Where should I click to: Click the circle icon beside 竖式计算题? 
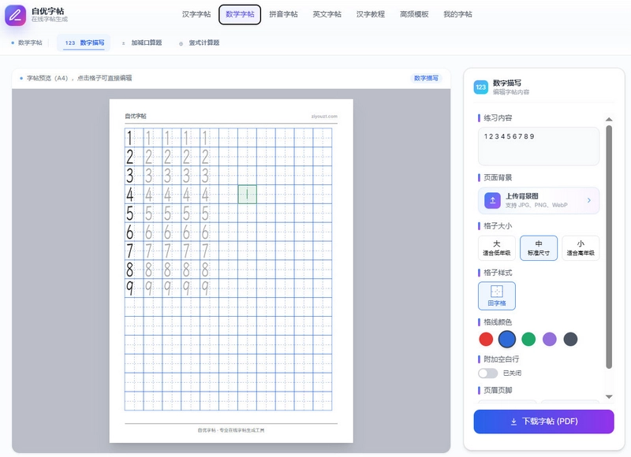click(x=181, y=43)
